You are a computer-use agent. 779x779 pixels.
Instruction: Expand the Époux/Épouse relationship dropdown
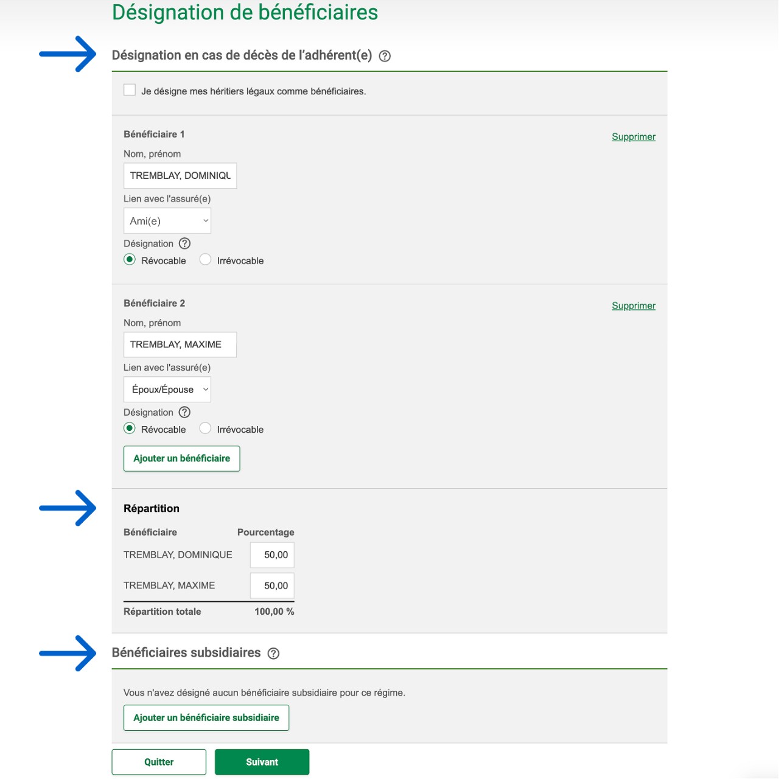pos(167,389)
